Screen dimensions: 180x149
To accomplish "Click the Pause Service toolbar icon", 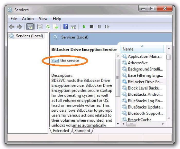I will (99, 27).
